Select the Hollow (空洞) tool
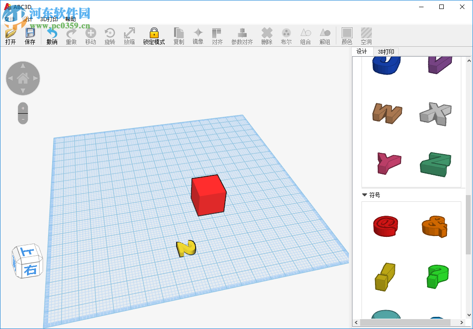Screen dimensions: 473x329 tap(366, 36)
